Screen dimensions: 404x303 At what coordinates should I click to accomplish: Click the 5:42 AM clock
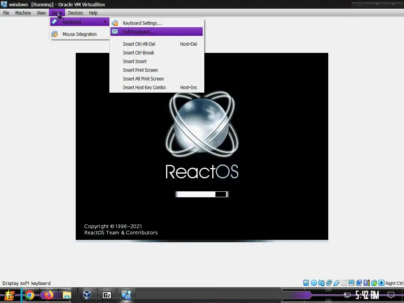[367, 295]
